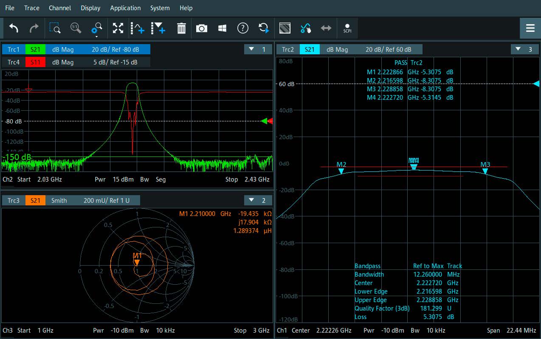Open the SCPI recorder icon
The image size is (541, 339).
(347, 28)
